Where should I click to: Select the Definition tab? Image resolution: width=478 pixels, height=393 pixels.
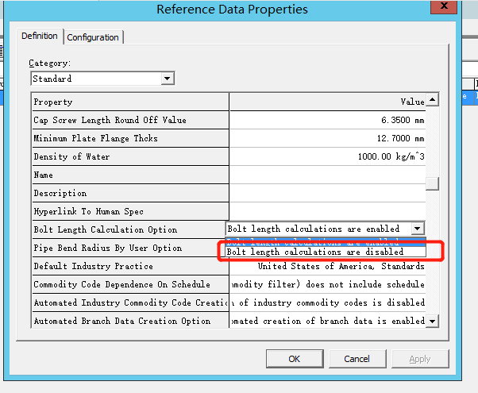tap(40, 36)
